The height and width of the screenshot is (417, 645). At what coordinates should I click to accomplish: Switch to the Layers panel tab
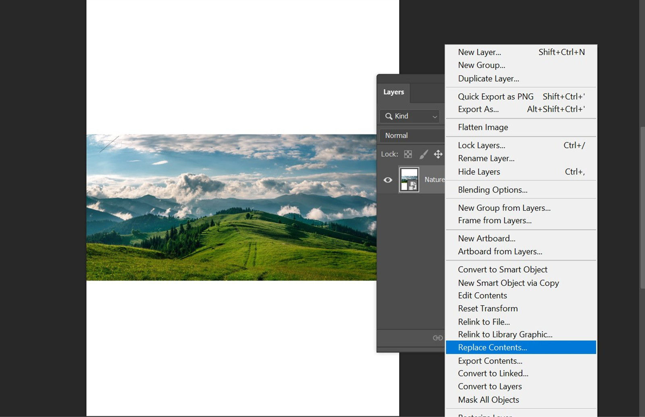pyautogui.click(x=393, y=92)
